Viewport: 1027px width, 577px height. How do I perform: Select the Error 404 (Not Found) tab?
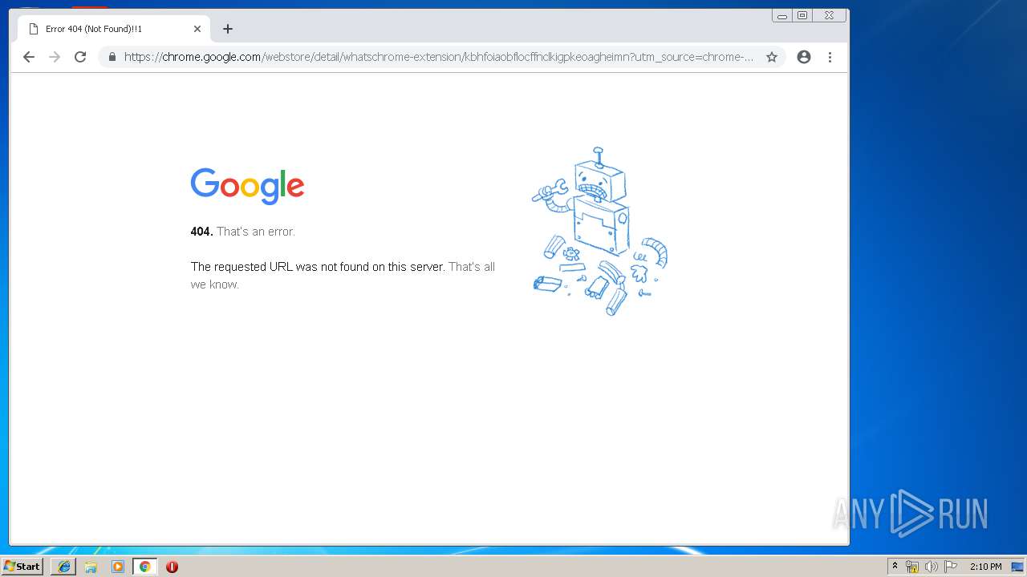click(114, 29)
